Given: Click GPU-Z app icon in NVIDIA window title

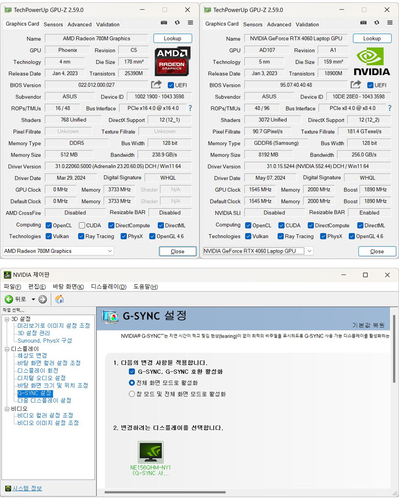Looking at the screenshot, I should [207, 10].
